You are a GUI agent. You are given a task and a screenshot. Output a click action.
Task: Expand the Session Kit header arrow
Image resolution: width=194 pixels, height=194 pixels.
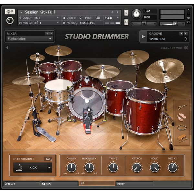click(x=21, y=12)
